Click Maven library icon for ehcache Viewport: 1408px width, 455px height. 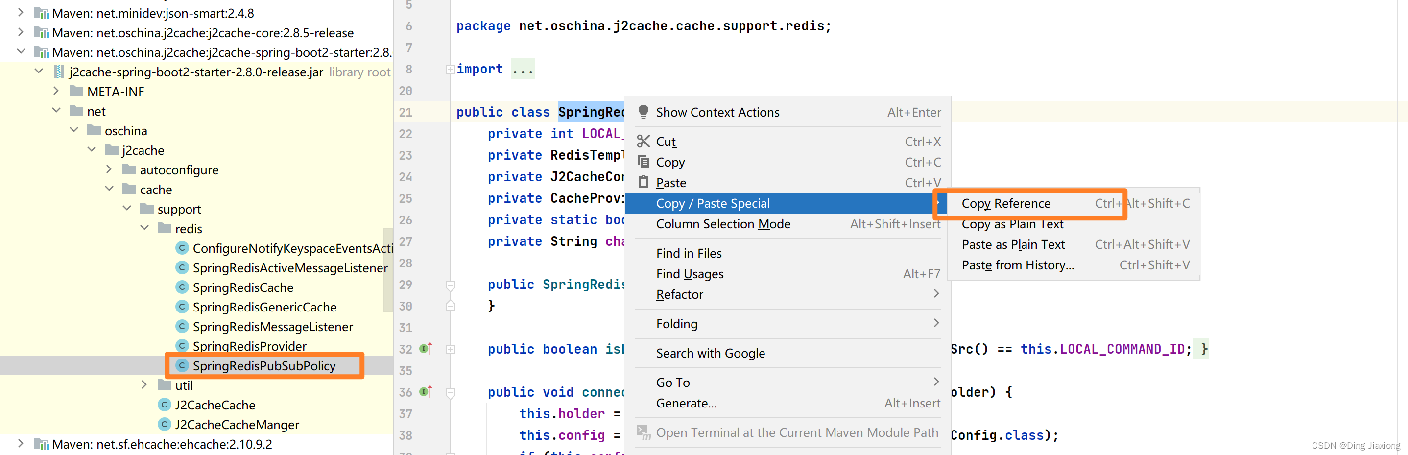pos(42,444)
